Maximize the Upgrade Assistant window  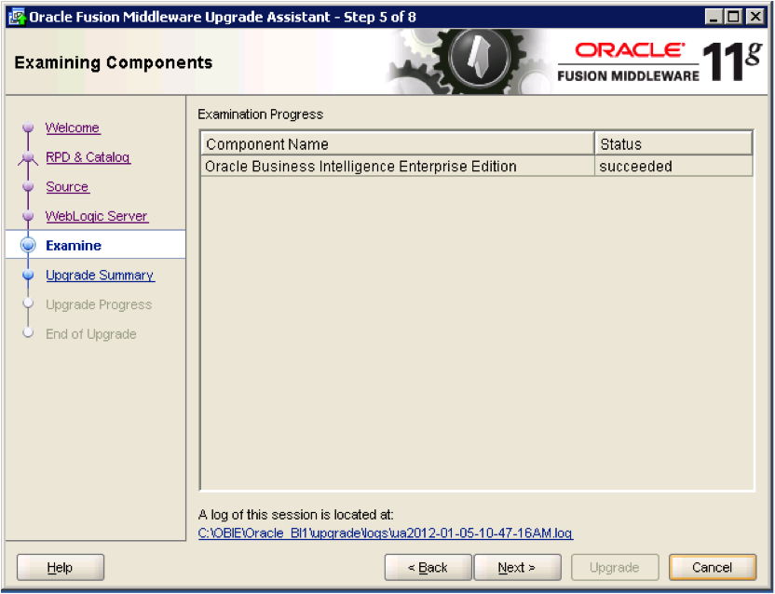click(734, 17)
